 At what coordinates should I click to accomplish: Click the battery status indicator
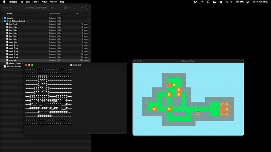(240, 2)
